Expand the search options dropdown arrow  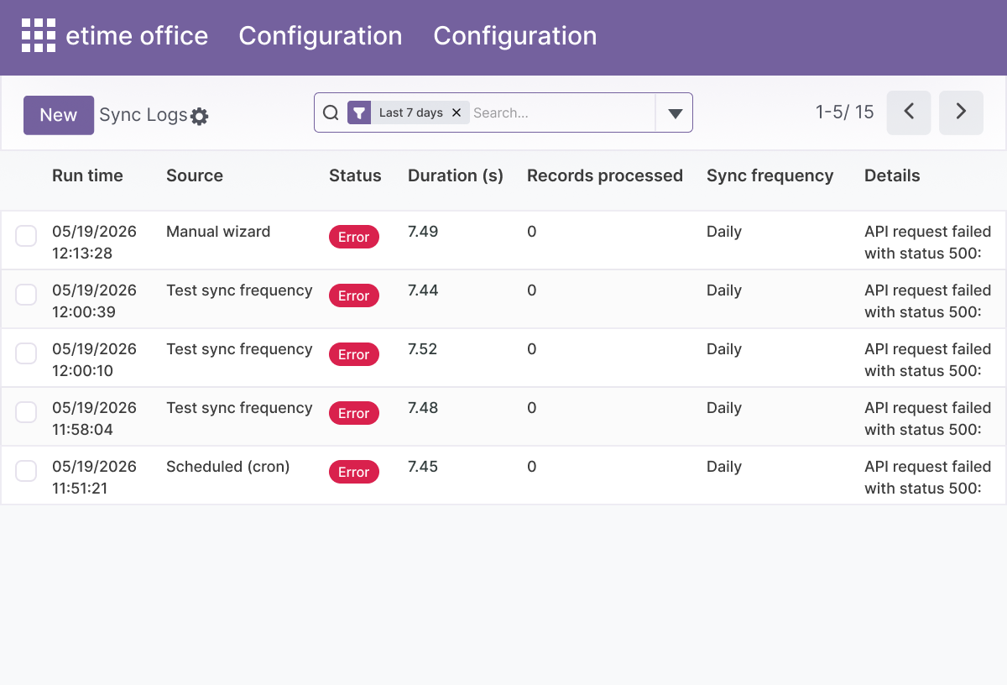click(675, 113)
